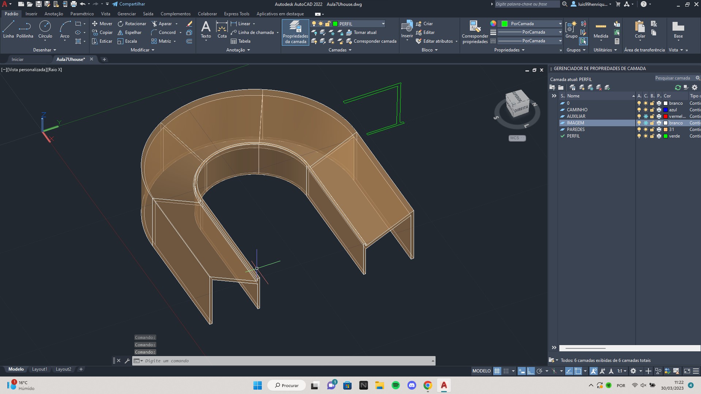Open the Express Tools ribbon tab
The width and height of the screenshot is (701, 394).
tap(237, 14)
